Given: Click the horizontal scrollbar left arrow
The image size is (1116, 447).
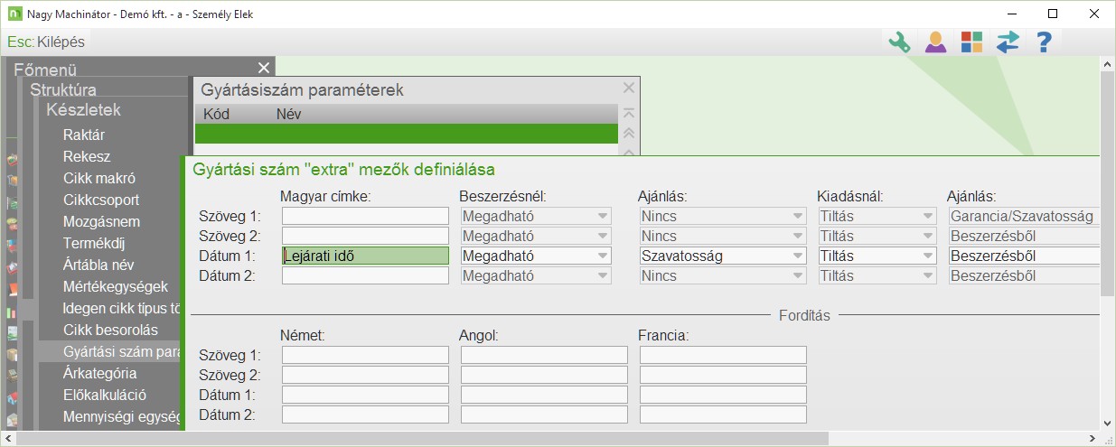Looking at the screenshot, I should (8, 438).
